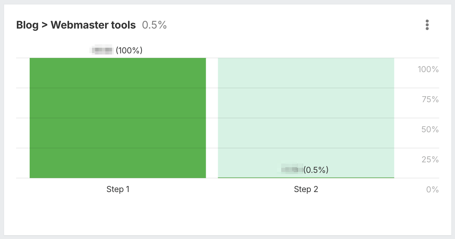Click the (0.5%) label on Step 2
The width and height of the screenshot is (455, 239).
[x=316, y=170]
